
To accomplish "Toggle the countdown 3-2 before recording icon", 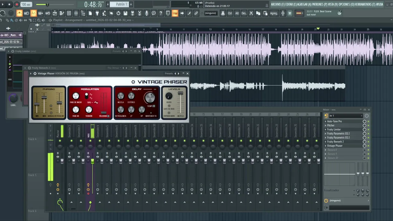I will (x=33, y=13).
